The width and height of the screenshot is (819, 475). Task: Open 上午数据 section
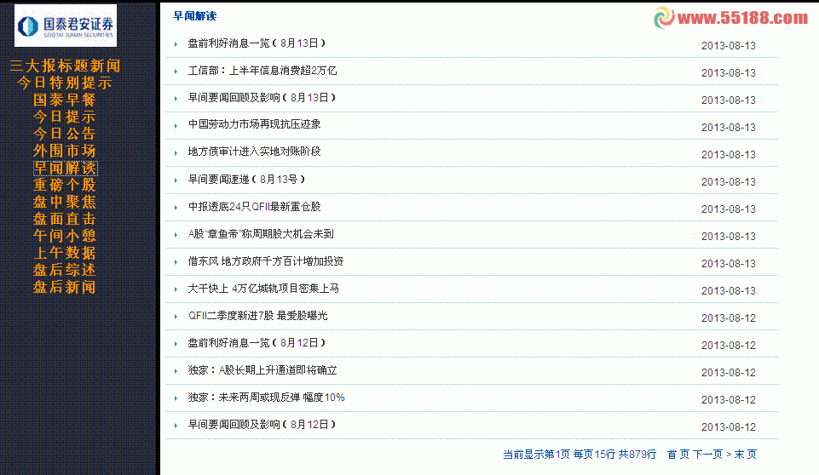coord(65,253)
